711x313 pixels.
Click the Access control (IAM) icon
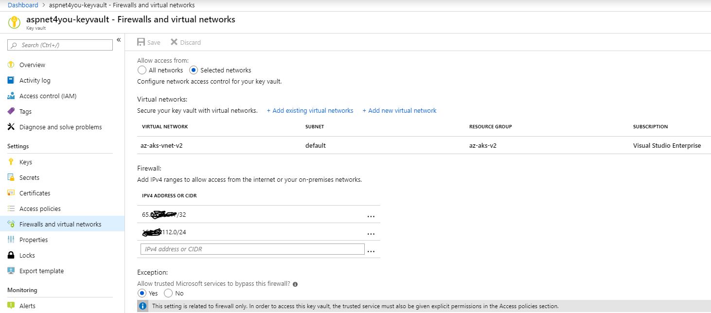coord(11,96)
